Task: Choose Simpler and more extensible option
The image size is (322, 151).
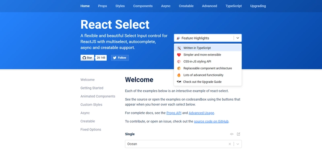Action: [208, 55]
